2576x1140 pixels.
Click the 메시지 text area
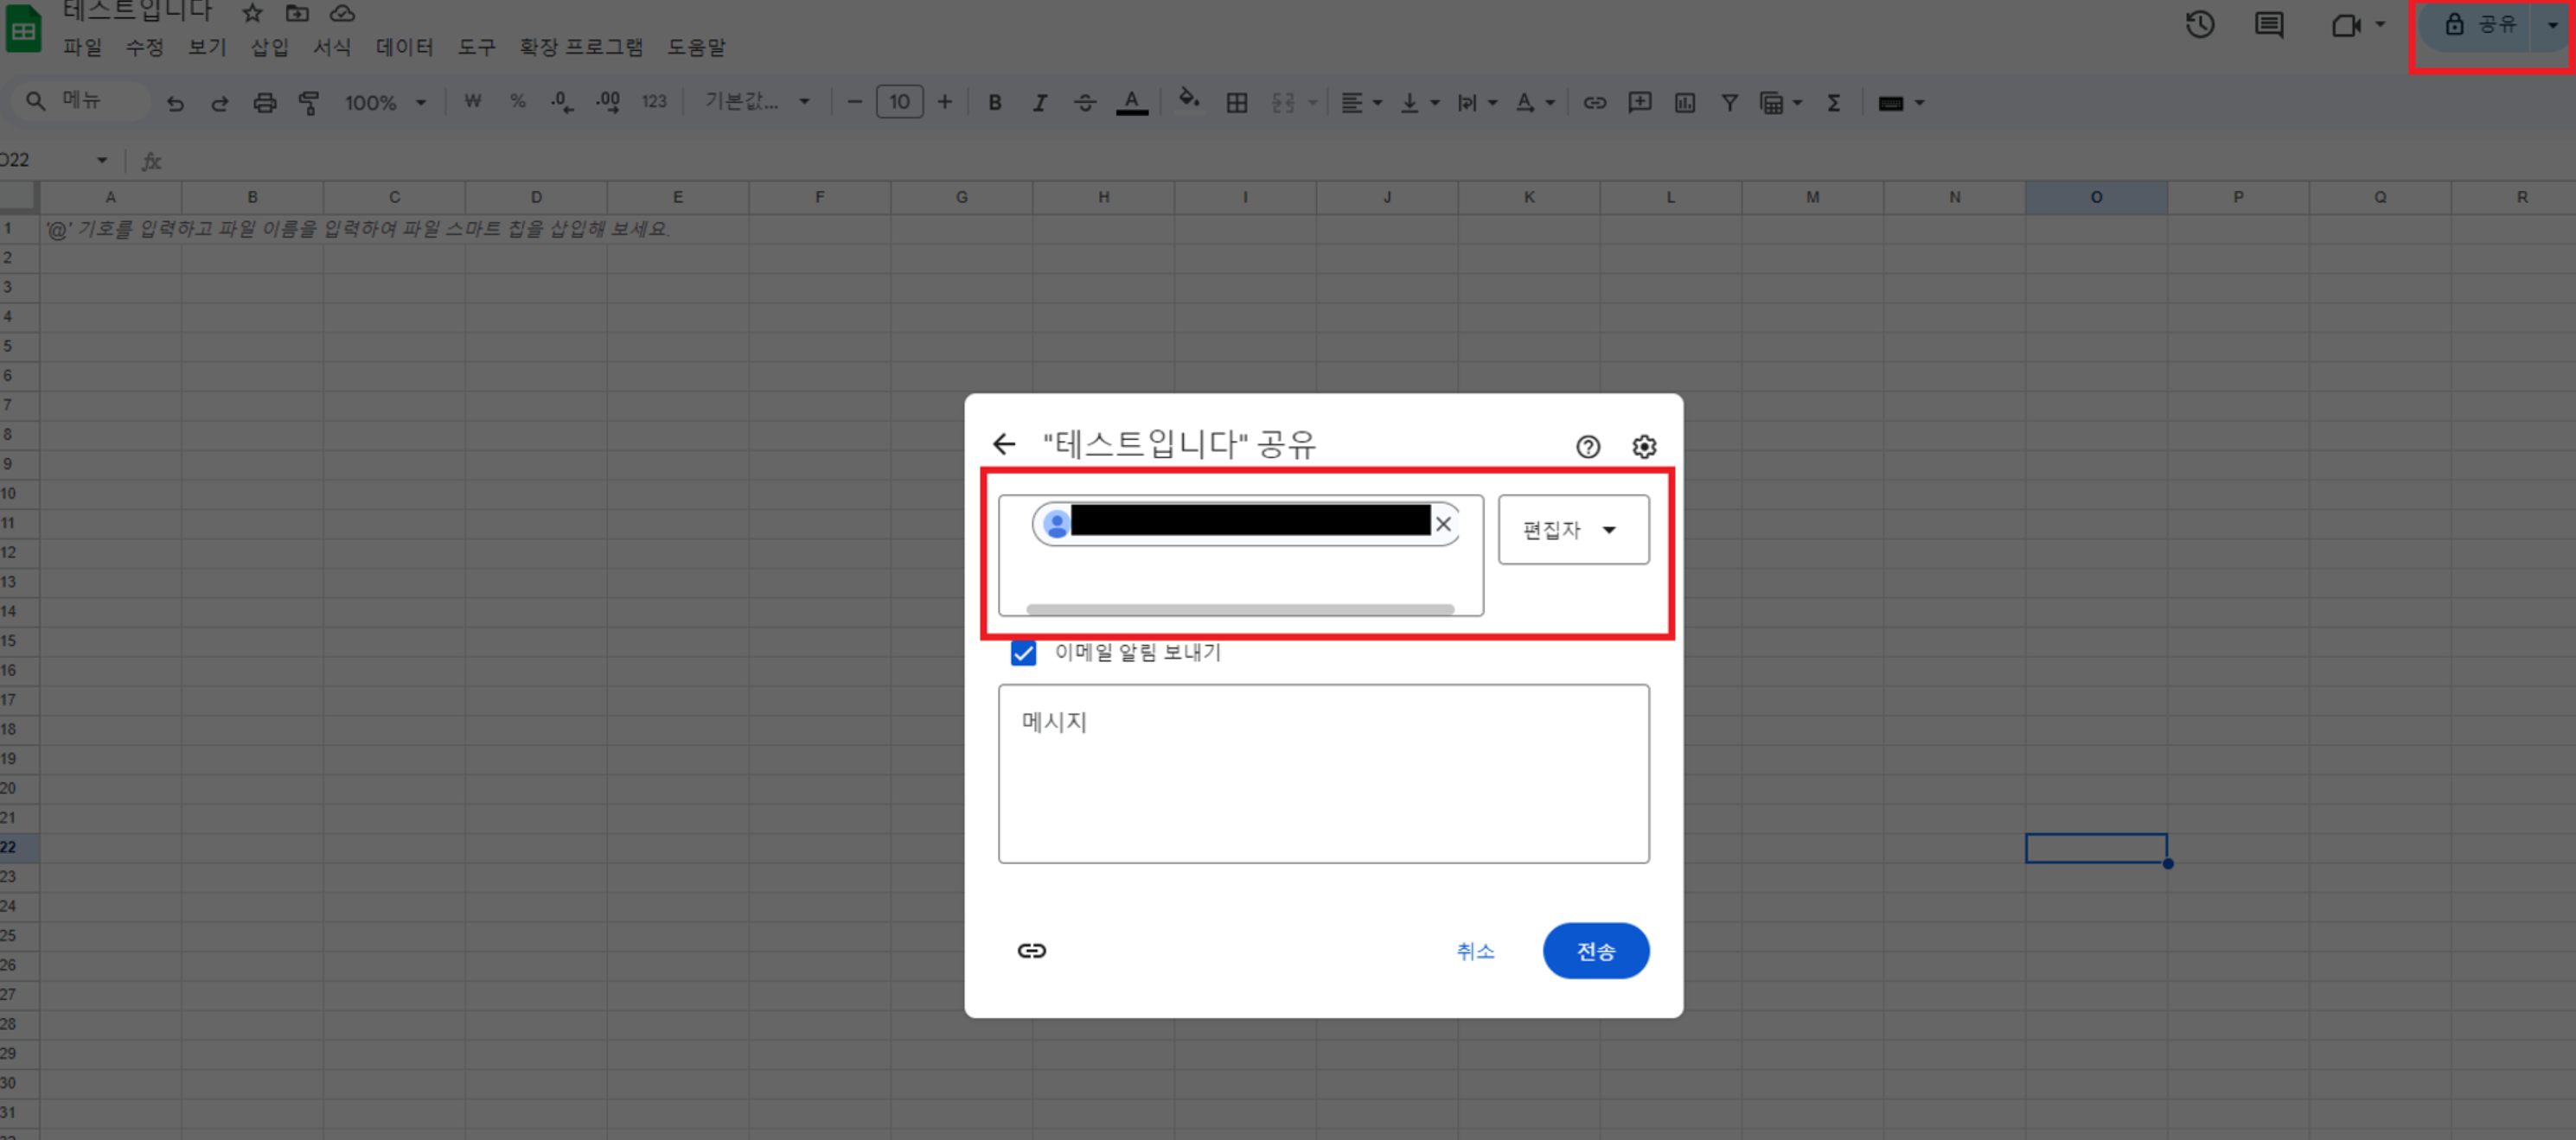[1323, 774]
